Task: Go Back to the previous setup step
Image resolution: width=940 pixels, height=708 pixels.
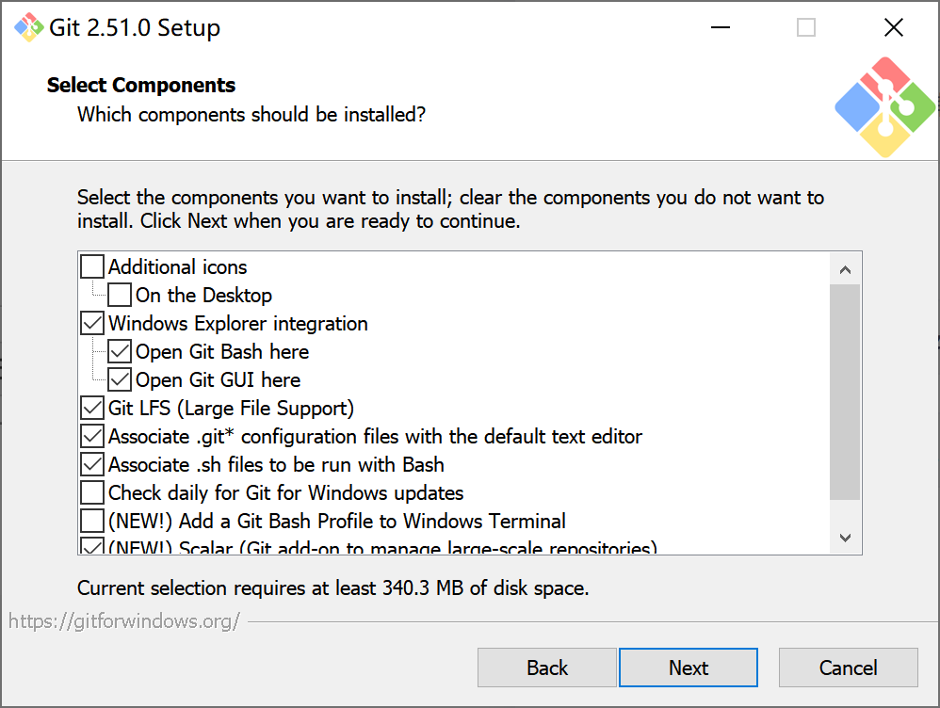Action: [547, 668]
